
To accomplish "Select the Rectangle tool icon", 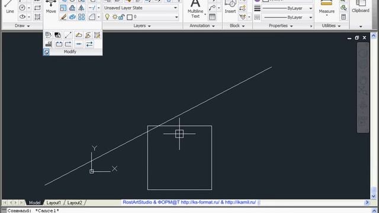I will 37,8.
